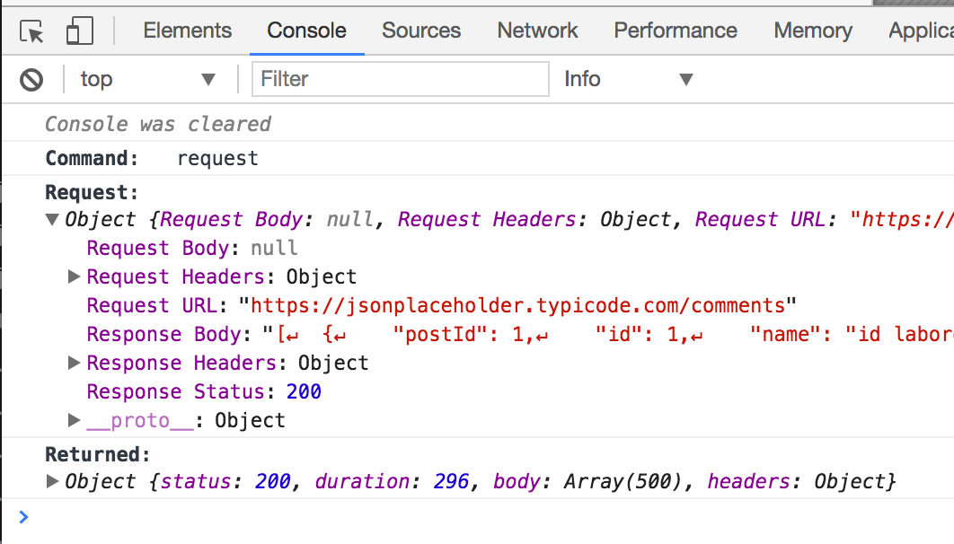Click inside the Filter text field
954x544 pixels.
click(x=400, y=79)
